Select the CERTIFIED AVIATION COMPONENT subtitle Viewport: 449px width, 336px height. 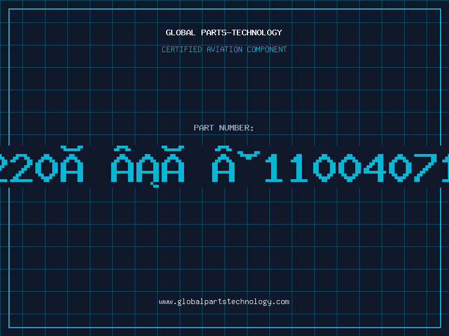(224, 49)
